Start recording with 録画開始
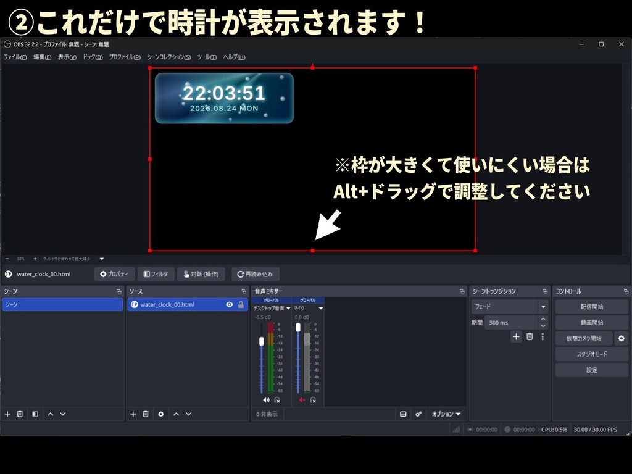 point(592,322)
